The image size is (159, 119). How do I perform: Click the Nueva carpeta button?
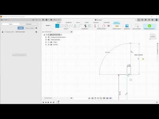point(29,28)
